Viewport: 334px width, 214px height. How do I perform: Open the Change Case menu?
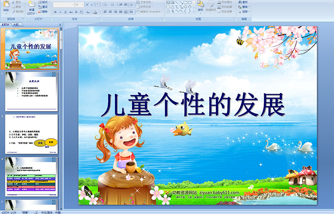click(x=88, y=12)
